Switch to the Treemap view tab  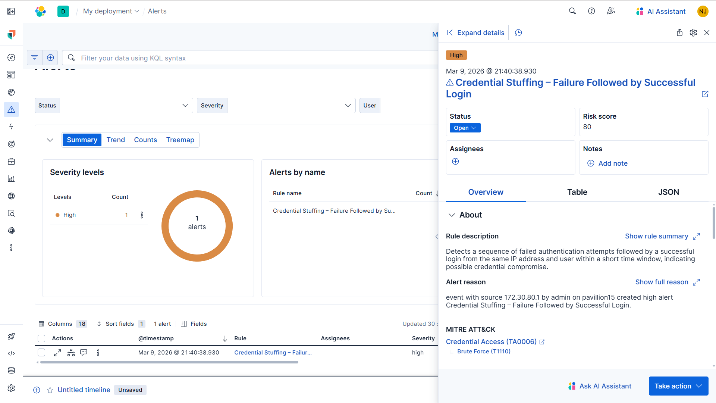(x=180, y=140)
